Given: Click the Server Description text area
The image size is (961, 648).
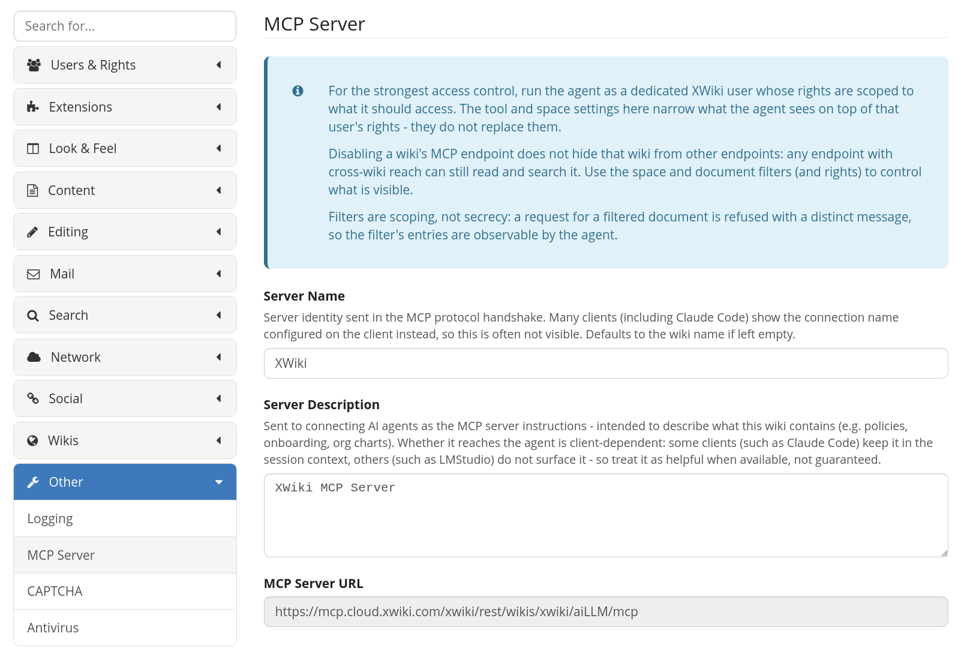Looking at the screenshot, I should point(606,515).
